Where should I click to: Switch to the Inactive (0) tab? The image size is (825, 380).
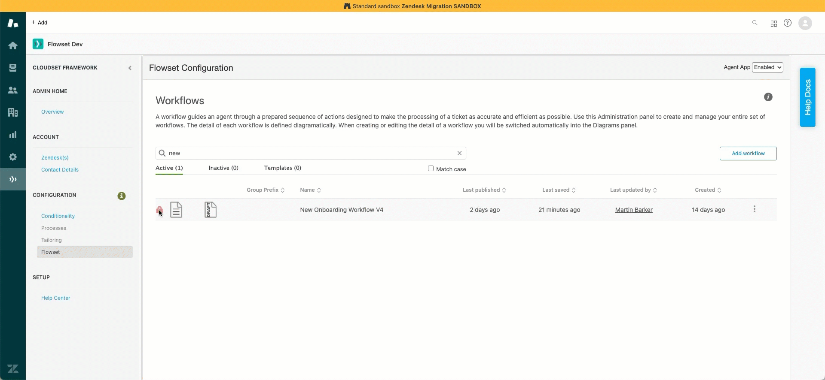pos(223,168)
